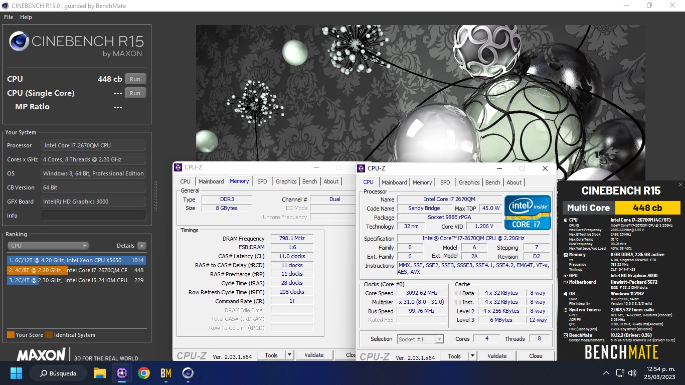This screenshot has height=385, width=685.
Task: Click the Windows OS icon in the BenchMate panel
Action: pos(565,294)
